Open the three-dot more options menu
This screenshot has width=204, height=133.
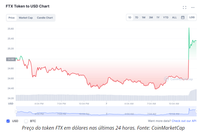click(x=193, y=8)
